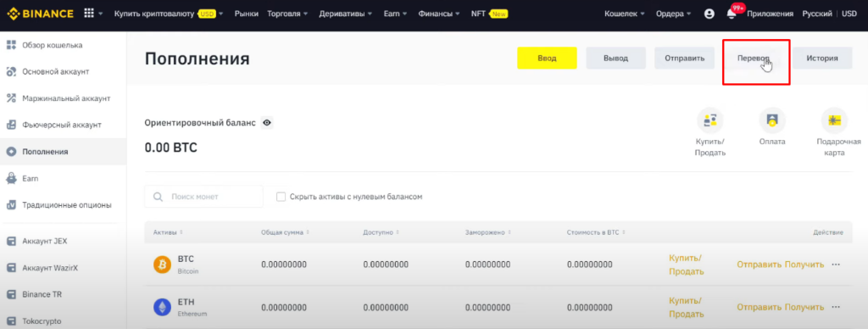Click the Купить/Продать shortcut icon

click(710, 120)
